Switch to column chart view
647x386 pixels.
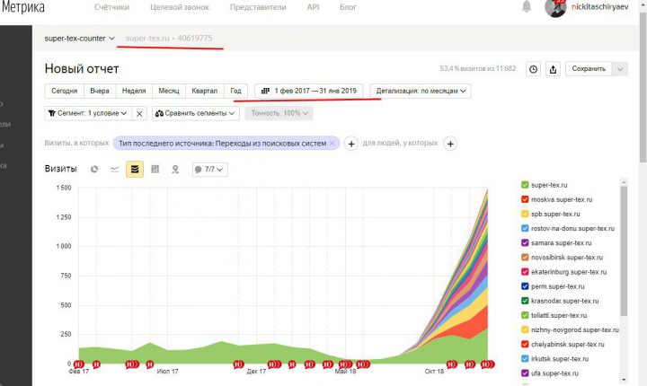(x=155, y=169)
